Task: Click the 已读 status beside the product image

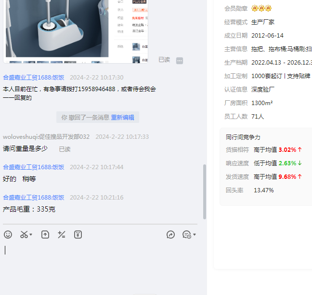Action: pyautogui.click(x=164, y=60)
